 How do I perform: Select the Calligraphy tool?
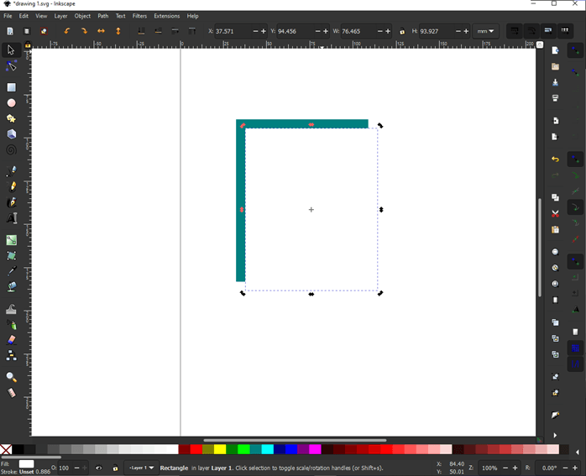pyautogui.click(x=11, y=202)
